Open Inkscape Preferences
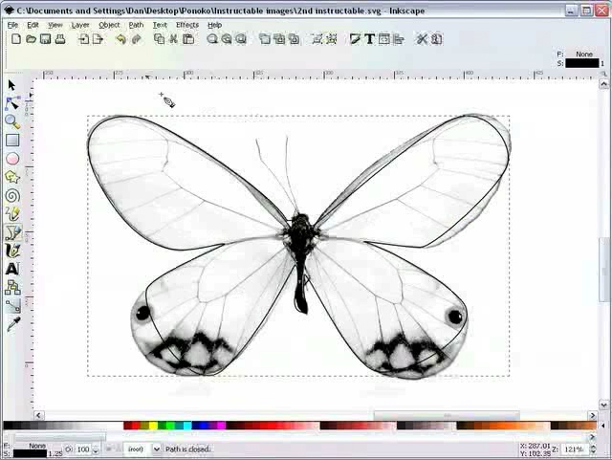 pos(423,39)
